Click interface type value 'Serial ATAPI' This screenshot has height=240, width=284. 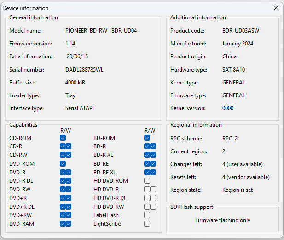pyautogui.click(x=80, y=108)
